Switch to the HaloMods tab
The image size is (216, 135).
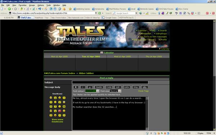pyautogui.click(x=42, y=18)
